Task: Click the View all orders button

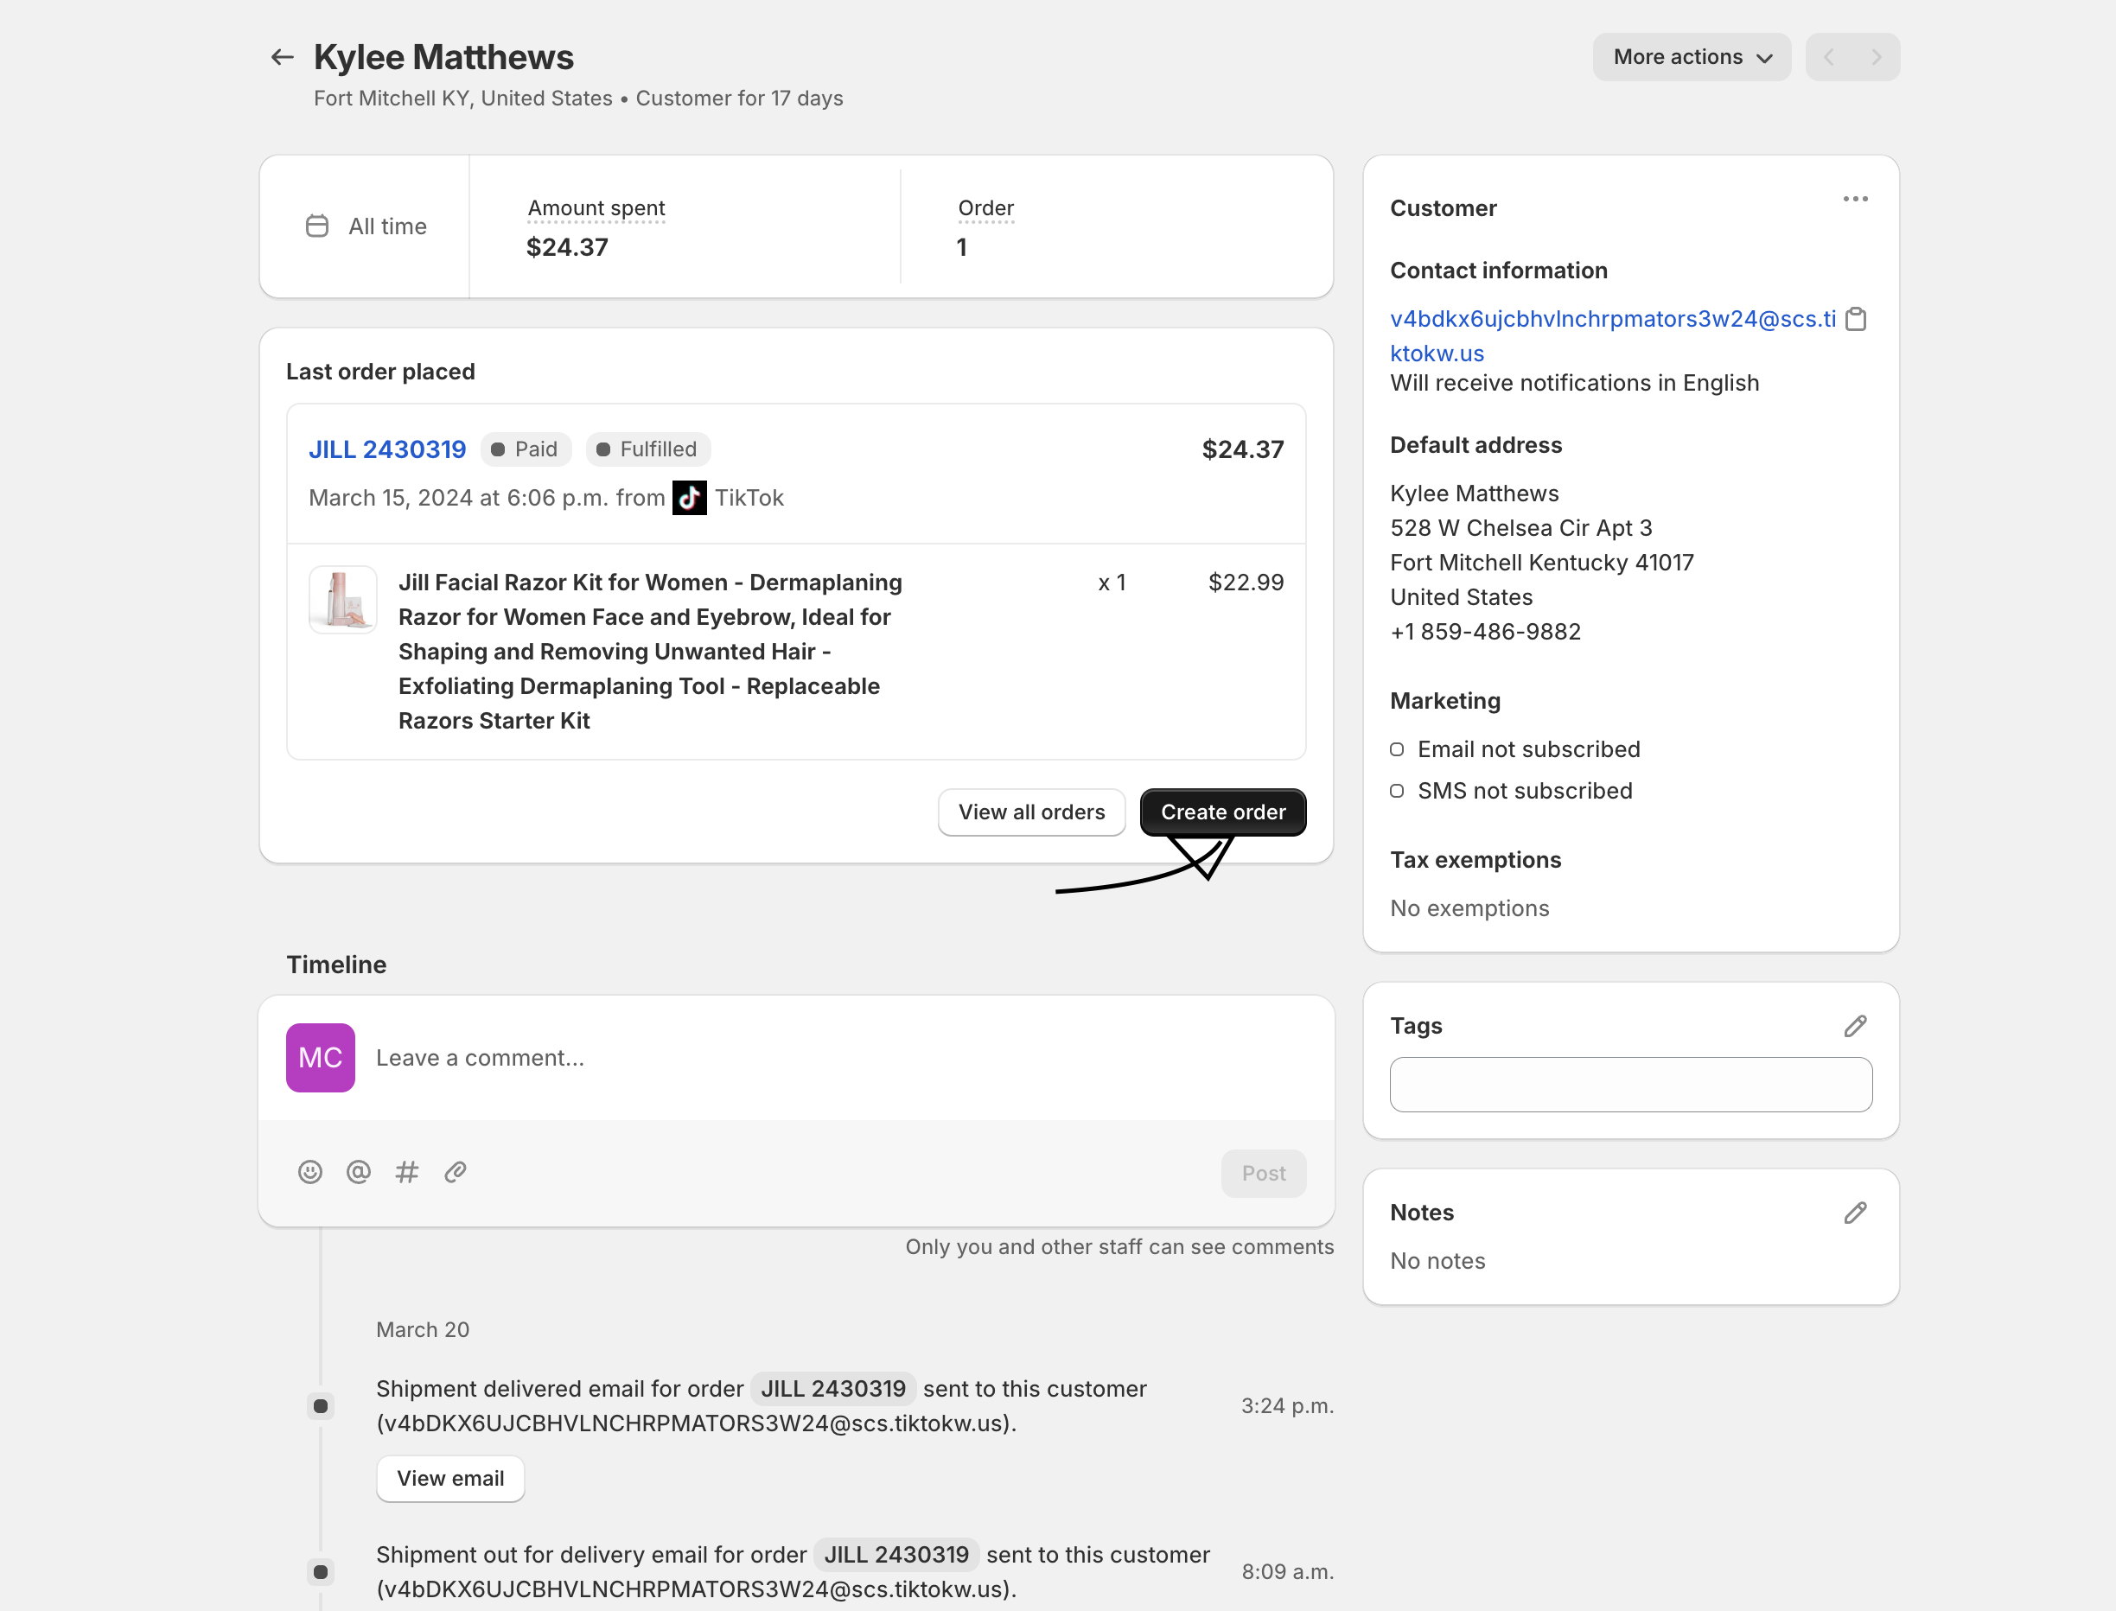Action: (x=1030, y=812)
